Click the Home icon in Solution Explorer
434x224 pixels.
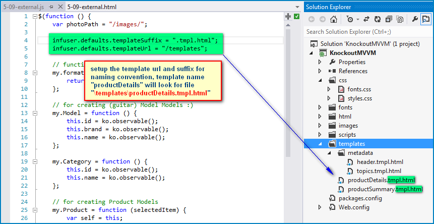[334, 19]
